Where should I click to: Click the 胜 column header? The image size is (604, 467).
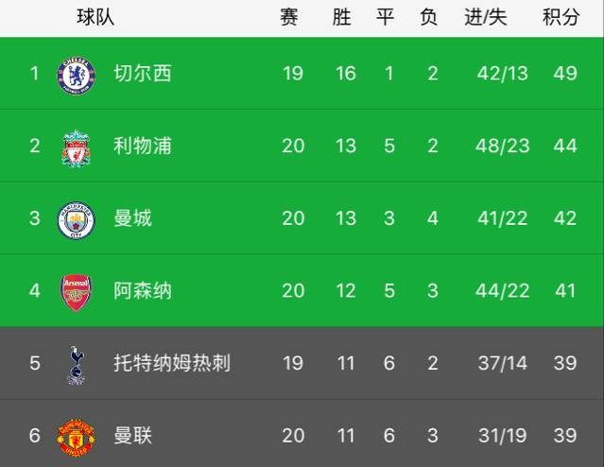tap(341, 17)
